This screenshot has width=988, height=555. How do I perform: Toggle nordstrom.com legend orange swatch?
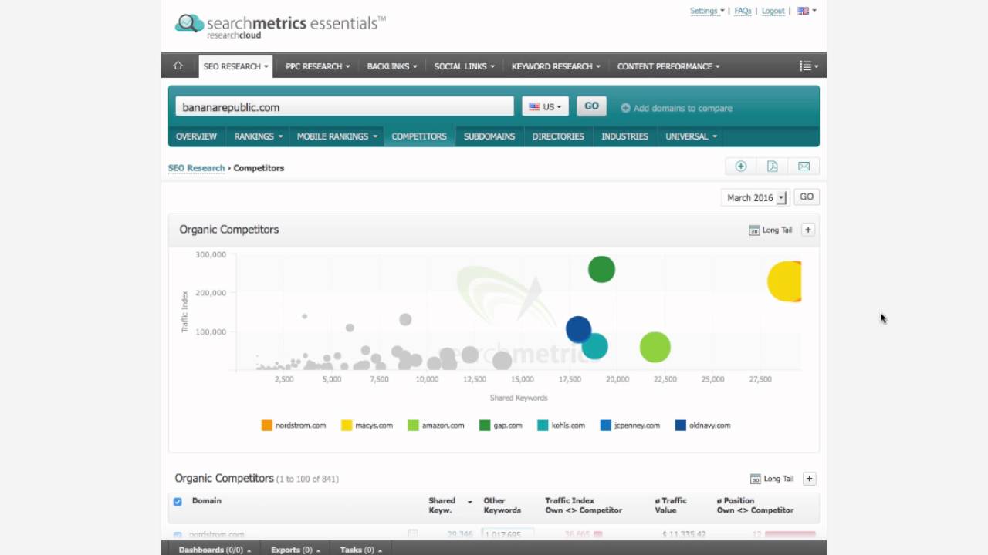coord(267,425)
